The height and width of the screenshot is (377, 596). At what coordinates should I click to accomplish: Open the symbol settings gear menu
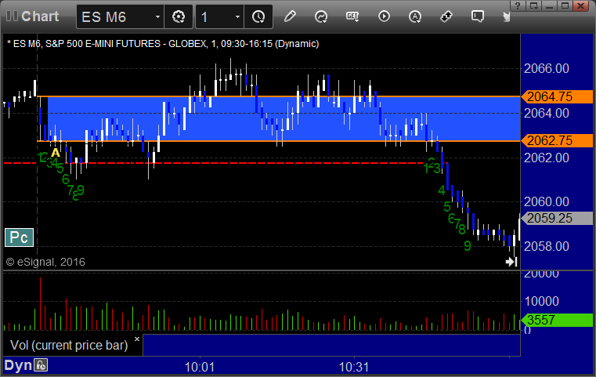pyautogui.click(x=179, y=16)
